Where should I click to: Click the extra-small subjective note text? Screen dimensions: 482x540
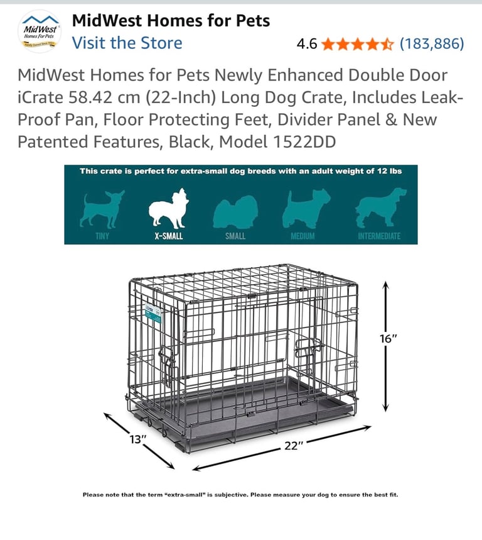click(240, 495)
